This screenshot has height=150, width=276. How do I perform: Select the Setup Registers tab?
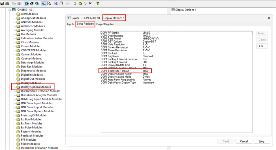tap(85, 24)
